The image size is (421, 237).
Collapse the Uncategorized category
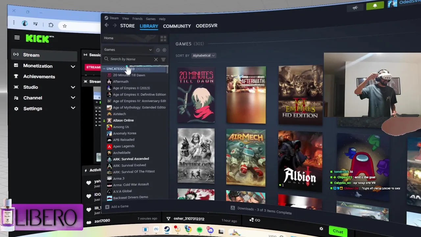click(x=104, y=69)
